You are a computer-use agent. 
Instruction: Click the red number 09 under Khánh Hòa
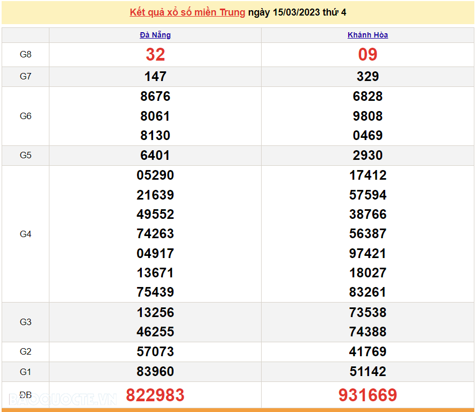[x=367, y=54]
